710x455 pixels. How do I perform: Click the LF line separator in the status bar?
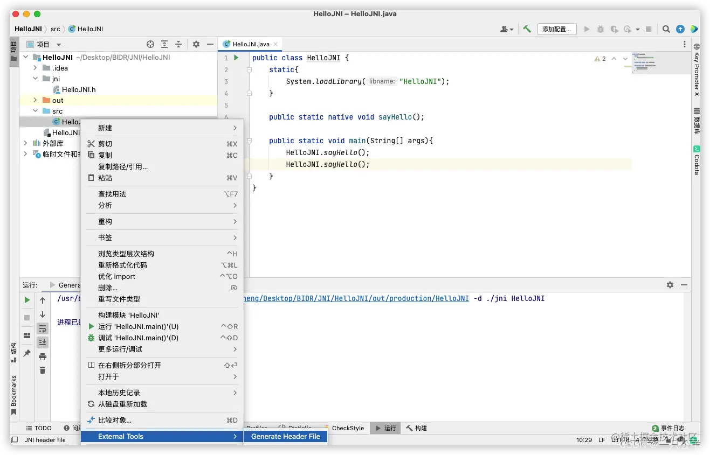pyautogui.click(x=602, y=440)
